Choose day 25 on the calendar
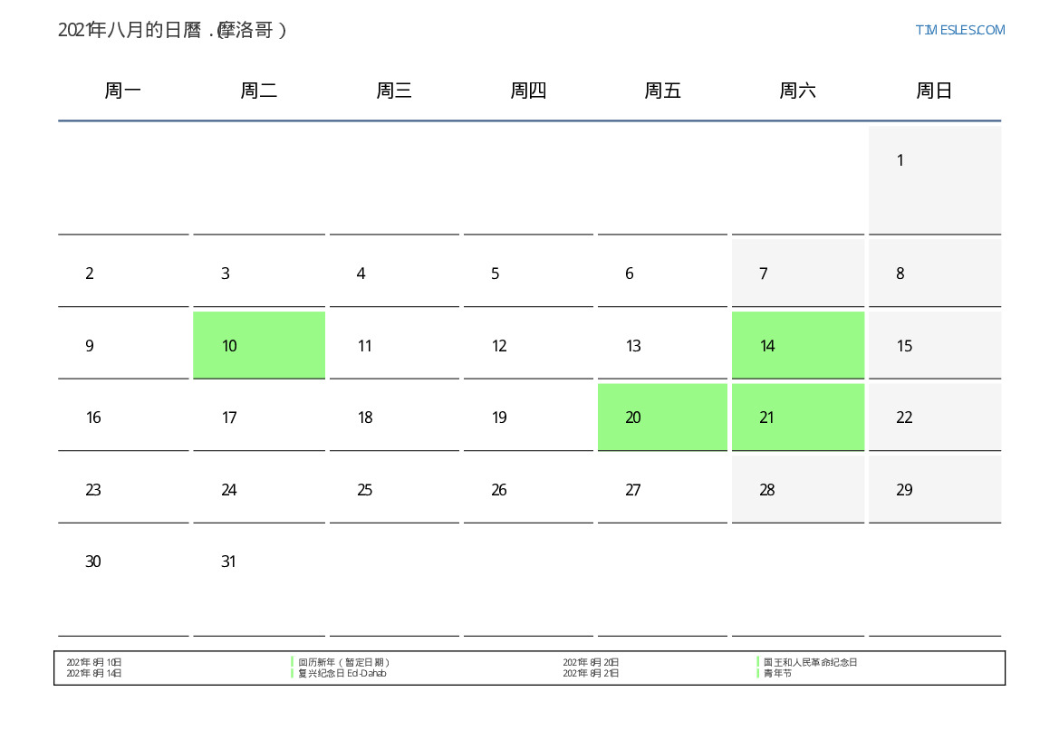This screenshot has height=749, width=1059. 394,489
